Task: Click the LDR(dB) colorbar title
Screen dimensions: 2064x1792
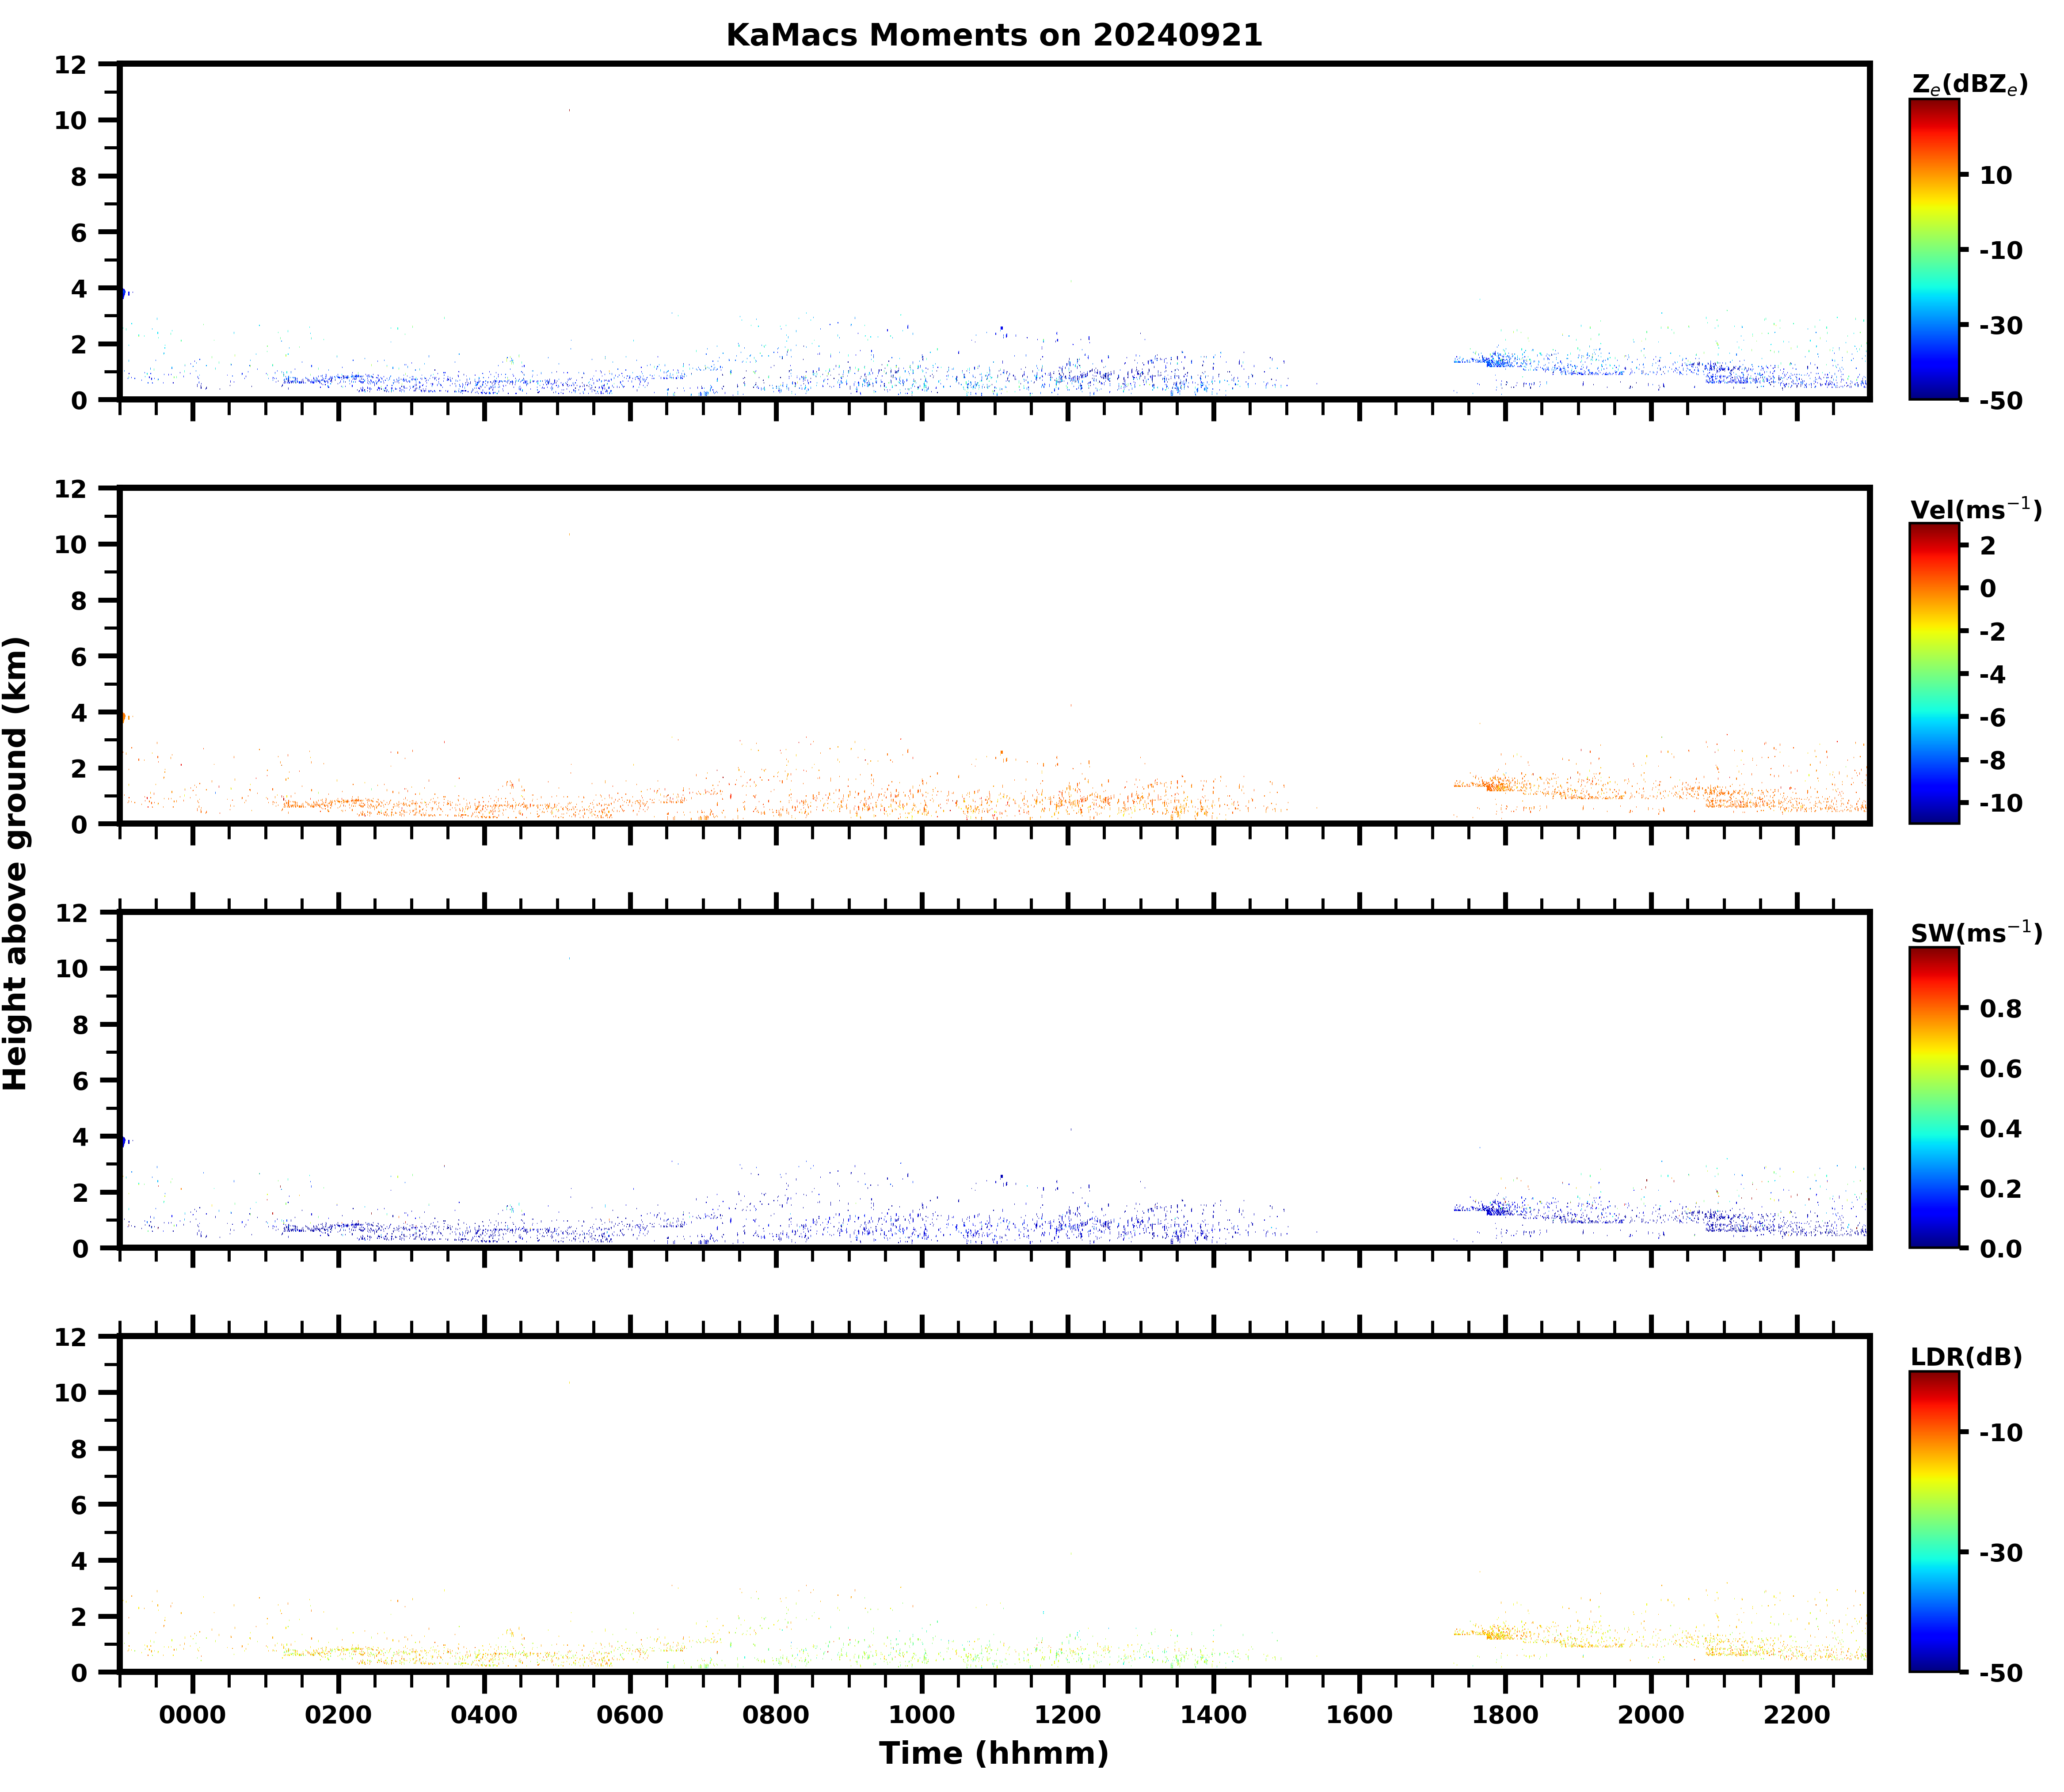Action: [1966, 1357]
